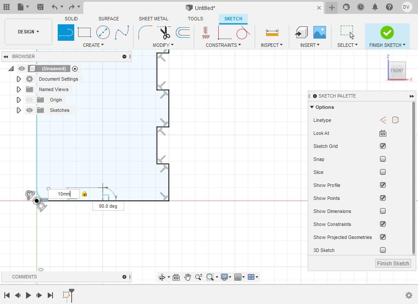Click the Insert Derive icon
Screen dimensions: 418x304
pos(301,33)
